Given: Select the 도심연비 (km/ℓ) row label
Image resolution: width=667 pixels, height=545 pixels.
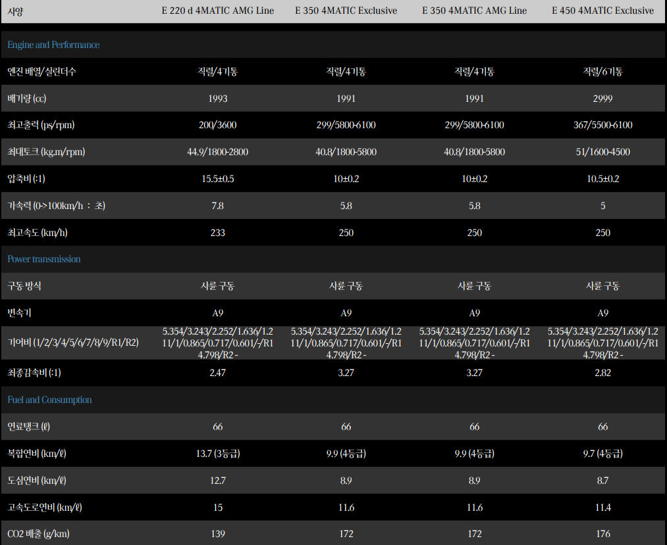Looking at the screenshot, I should point(37,481).
